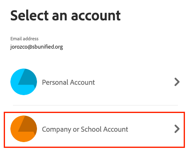The height and width of the screenshot is (167, 192).
Task: Click the word "Personal" in Personal Account
Action: tap(55, 82)
